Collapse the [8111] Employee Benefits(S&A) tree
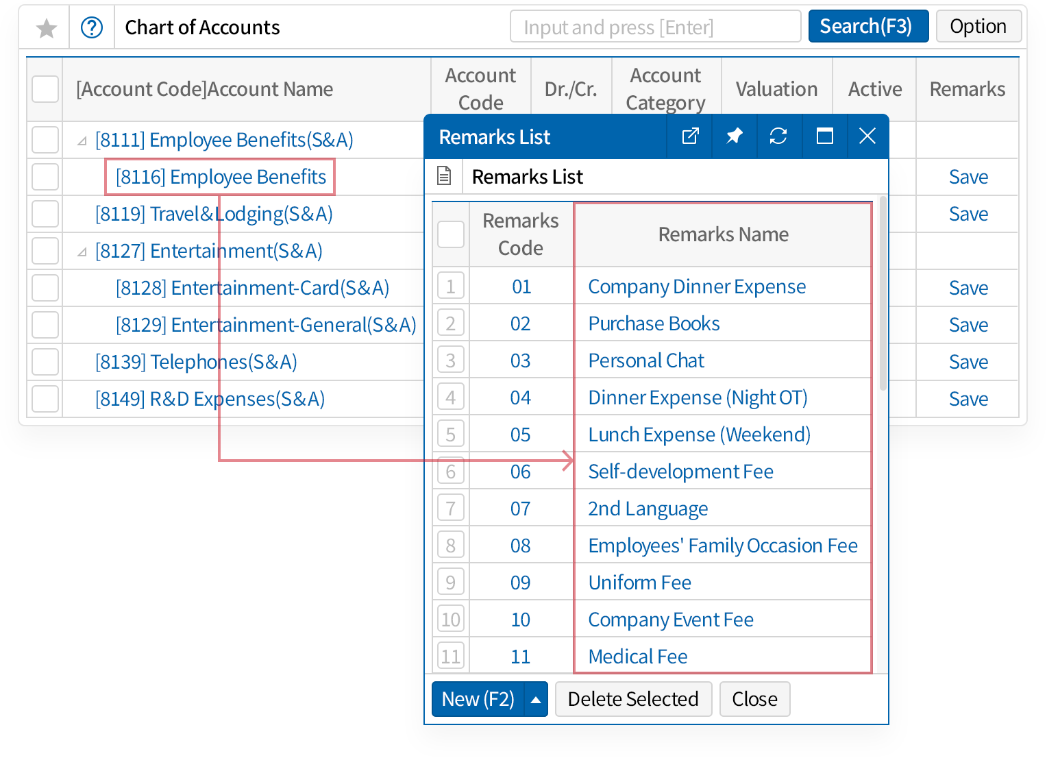The height and width of the screenshot is (758, 1047). pos(82,141)
